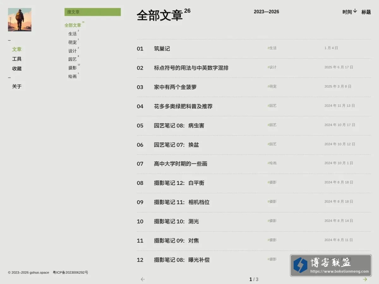This screenshot has width=379, height=284.
Task: Select the 全部文章 category filter
Action: (73, 25)
